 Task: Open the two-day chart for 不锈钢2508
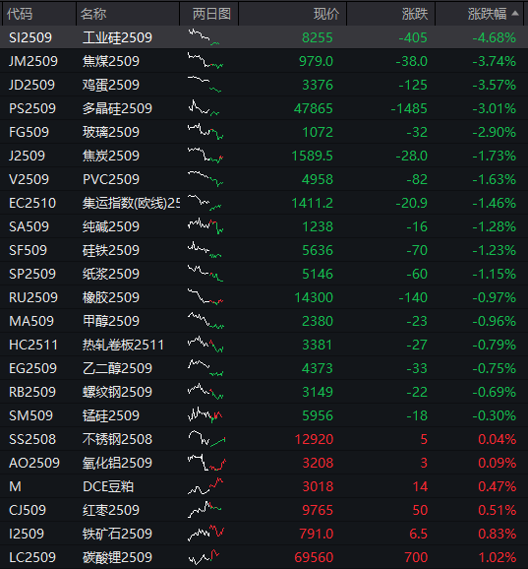point(206,439)
